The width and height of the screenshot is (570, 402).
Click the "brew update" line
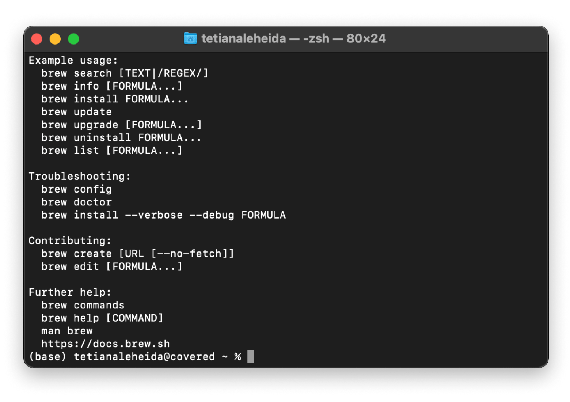tap(76, 112)
